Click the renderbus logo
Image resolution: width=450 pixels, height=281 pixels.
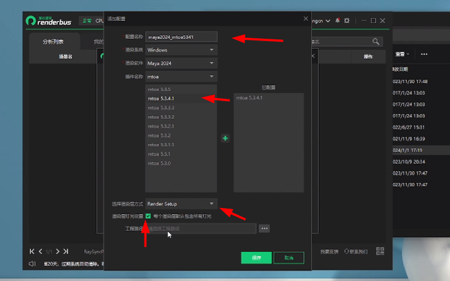tap(48, 21)
